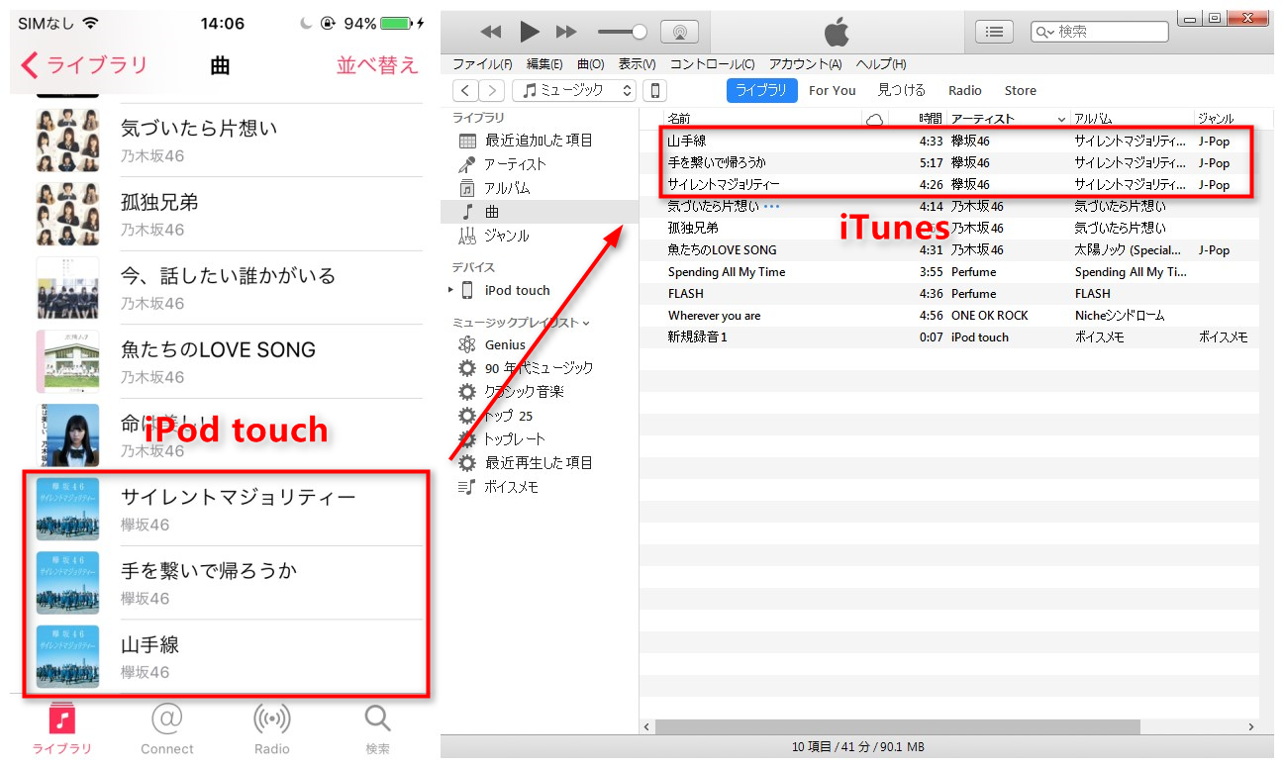Tap the 並べ替え sort button
Viewport: 1284px width, 768px height.
[x=377, y=65]
